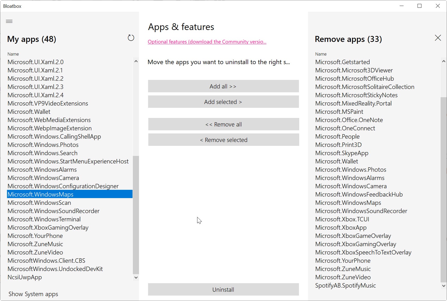Refresh the My apps list
447x301 pixels.
pyautogui.click(x=131, y=38)
